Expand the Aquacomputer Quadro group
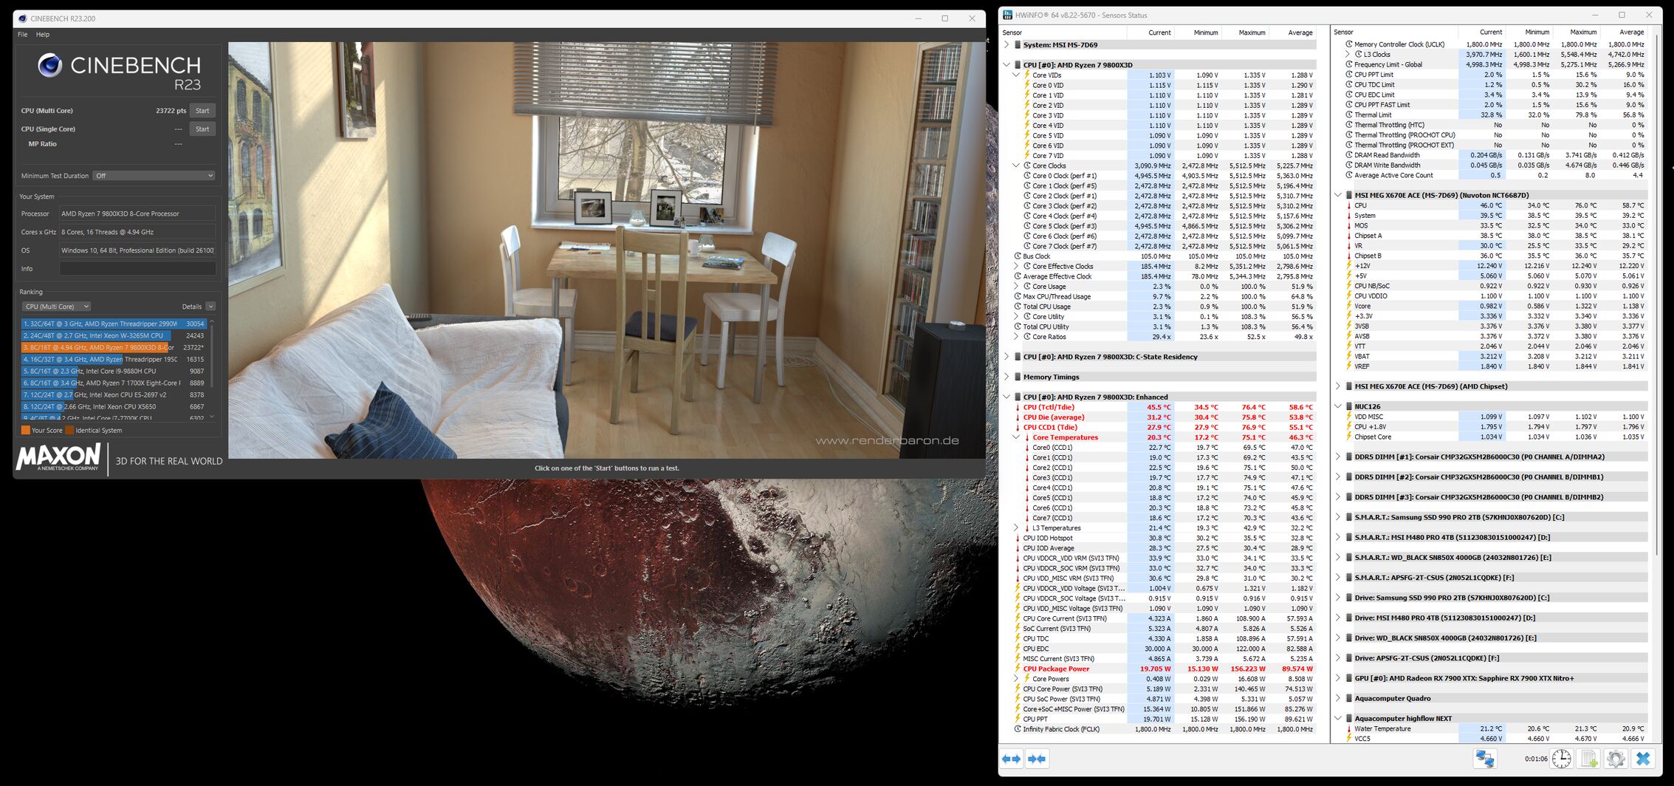Image resolution: width=1674 pixels, height=786 pixels. [x=1338, y=698]
